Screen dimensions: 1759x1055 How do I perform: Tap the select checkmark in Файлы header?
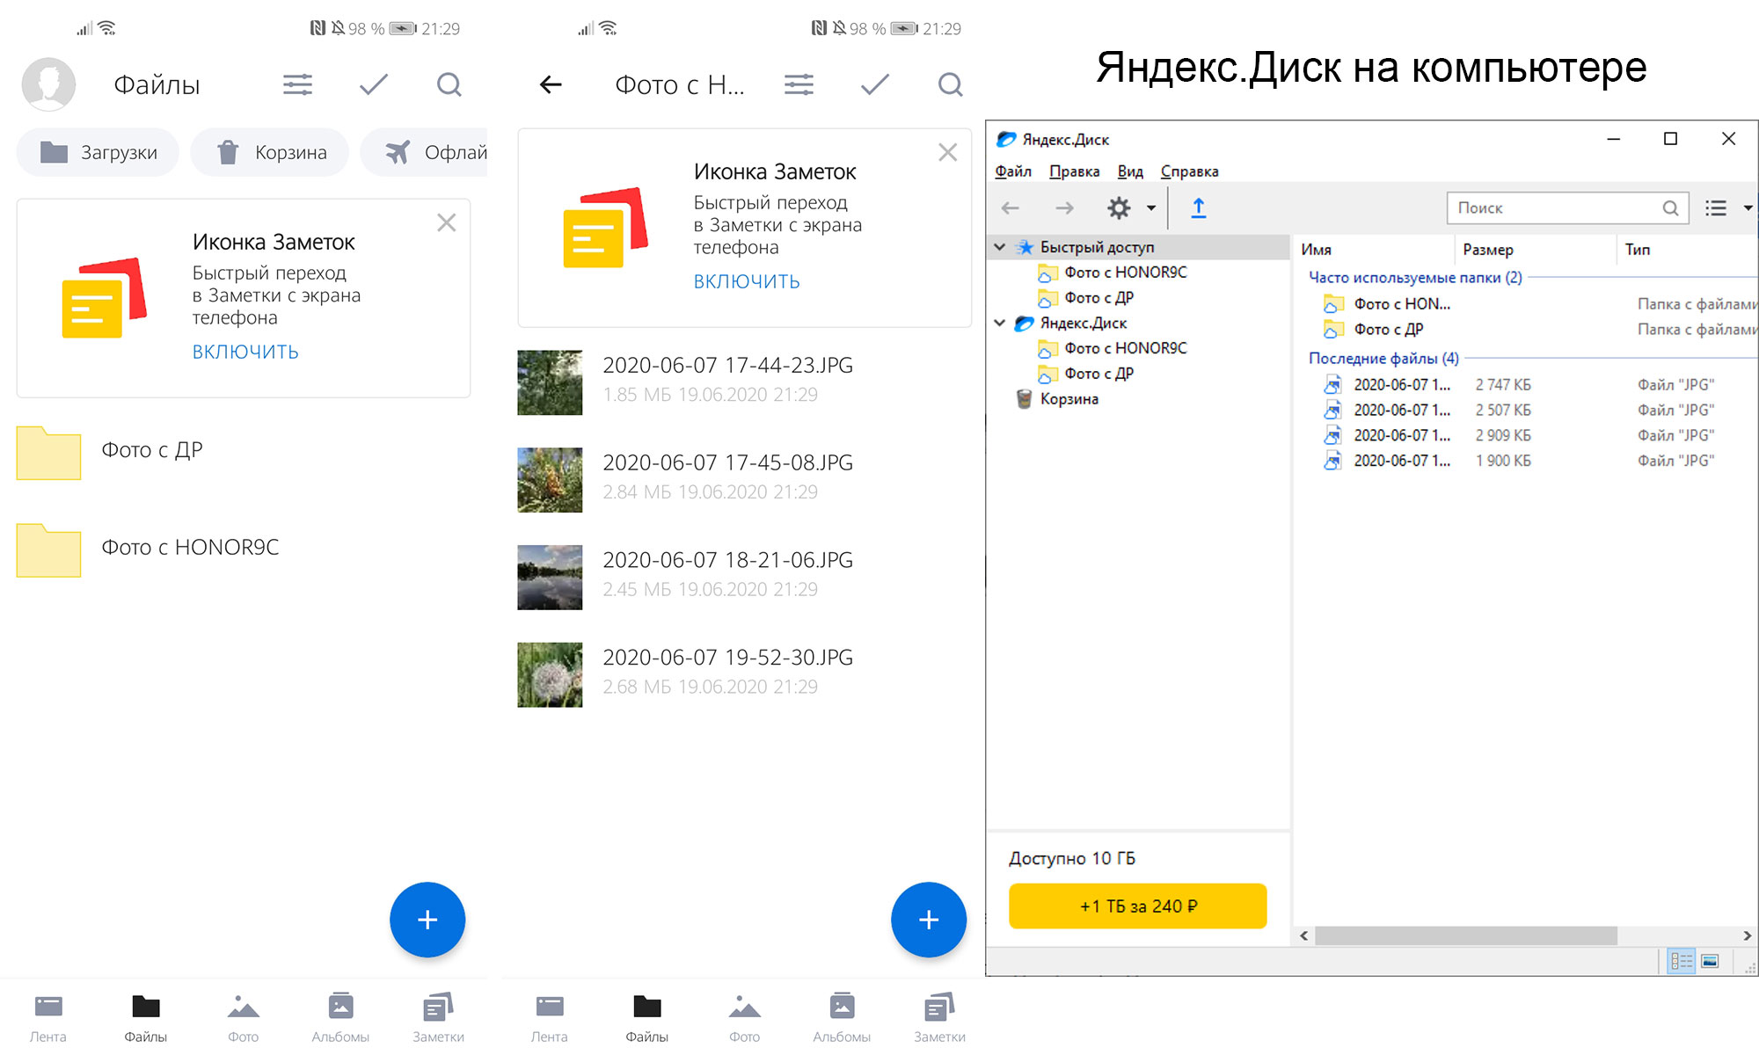[x=374, y=84]
